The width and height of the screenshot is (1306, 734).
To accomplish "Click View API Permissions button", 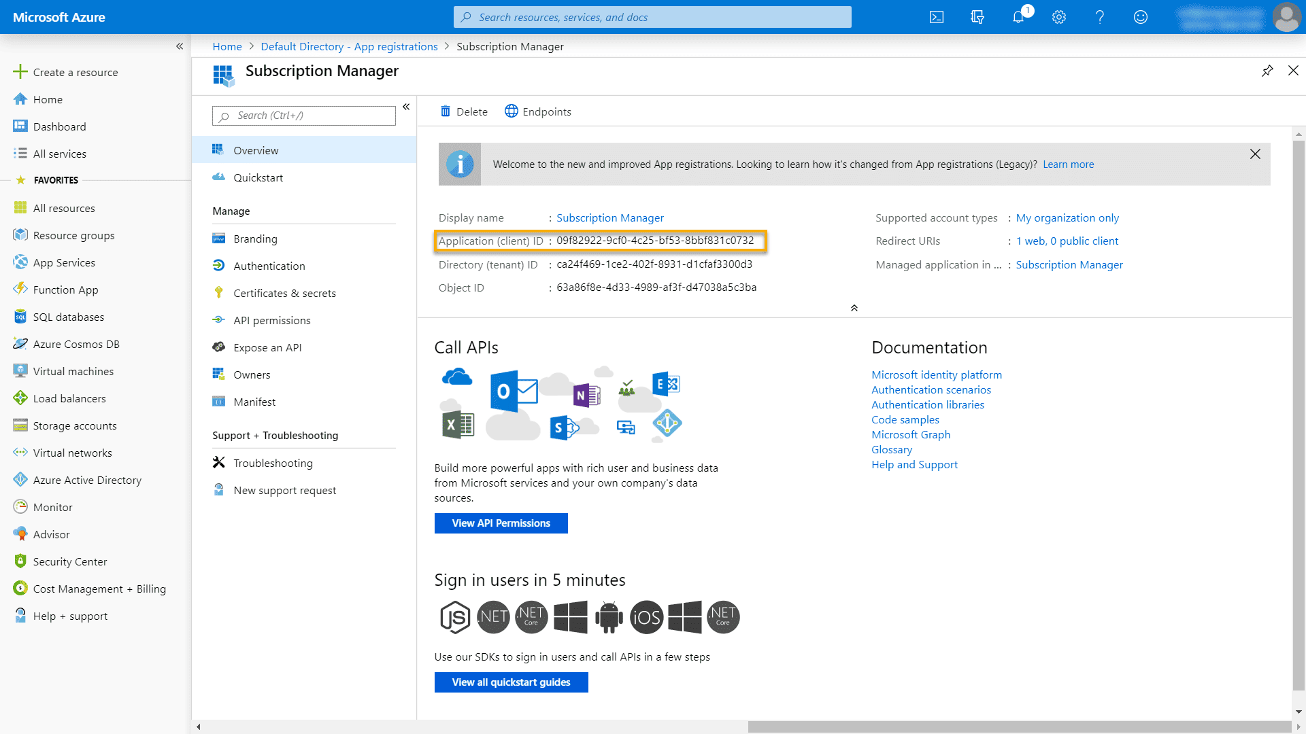I will pyautogui.click(x=501, y=523).
